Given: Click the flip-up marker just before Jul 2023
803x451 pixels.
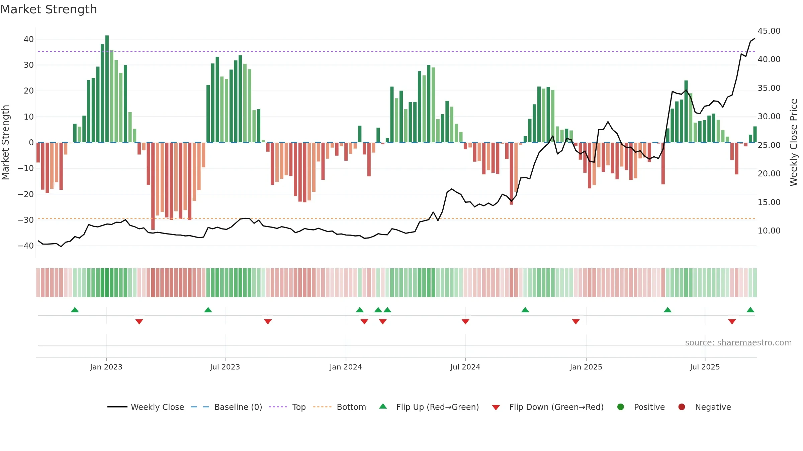Looking at the screenshot, I should (x=208, y=310).
